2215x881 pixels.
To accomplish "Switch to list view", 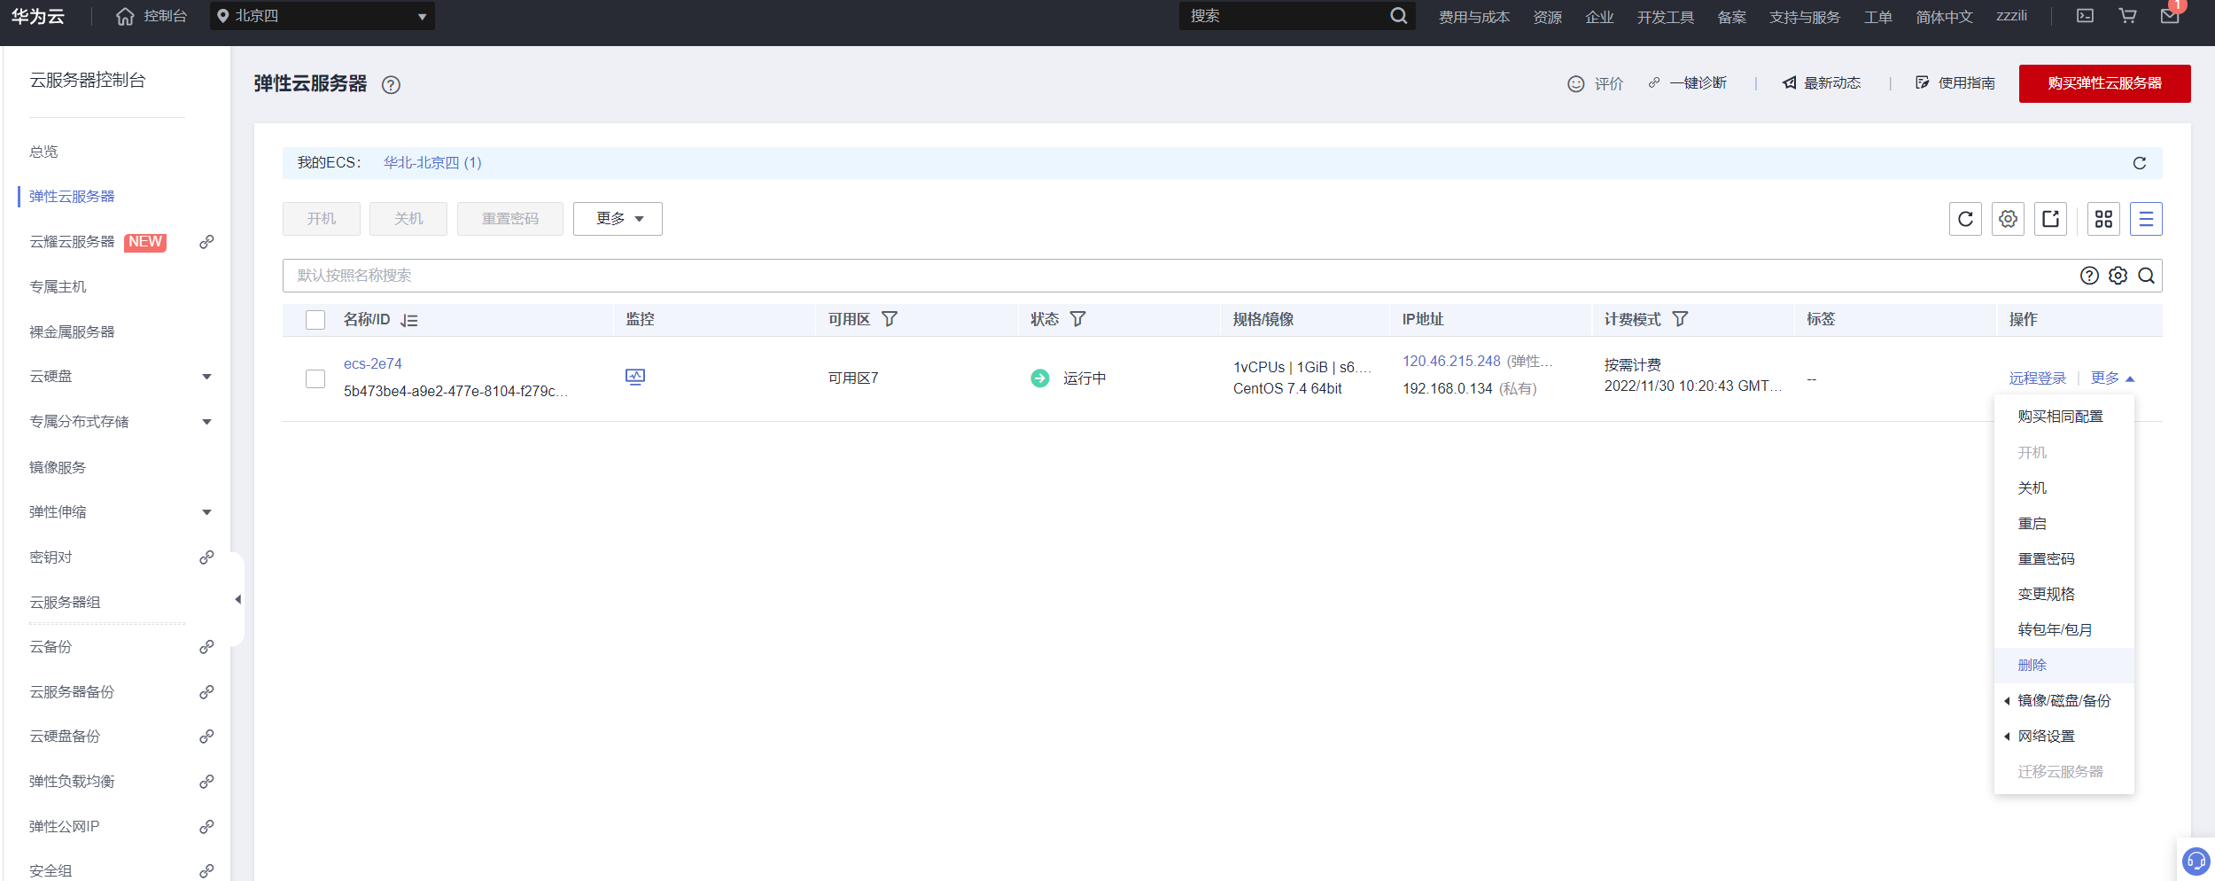I will click(2146, 219).
